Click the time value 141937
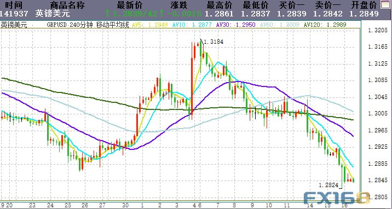This screenshot has height=209, width=392. [14, 14]
